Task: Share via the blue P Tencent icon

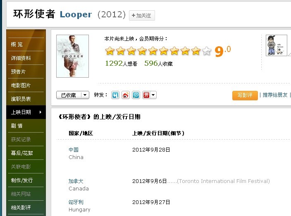Action: click(136, 95)
